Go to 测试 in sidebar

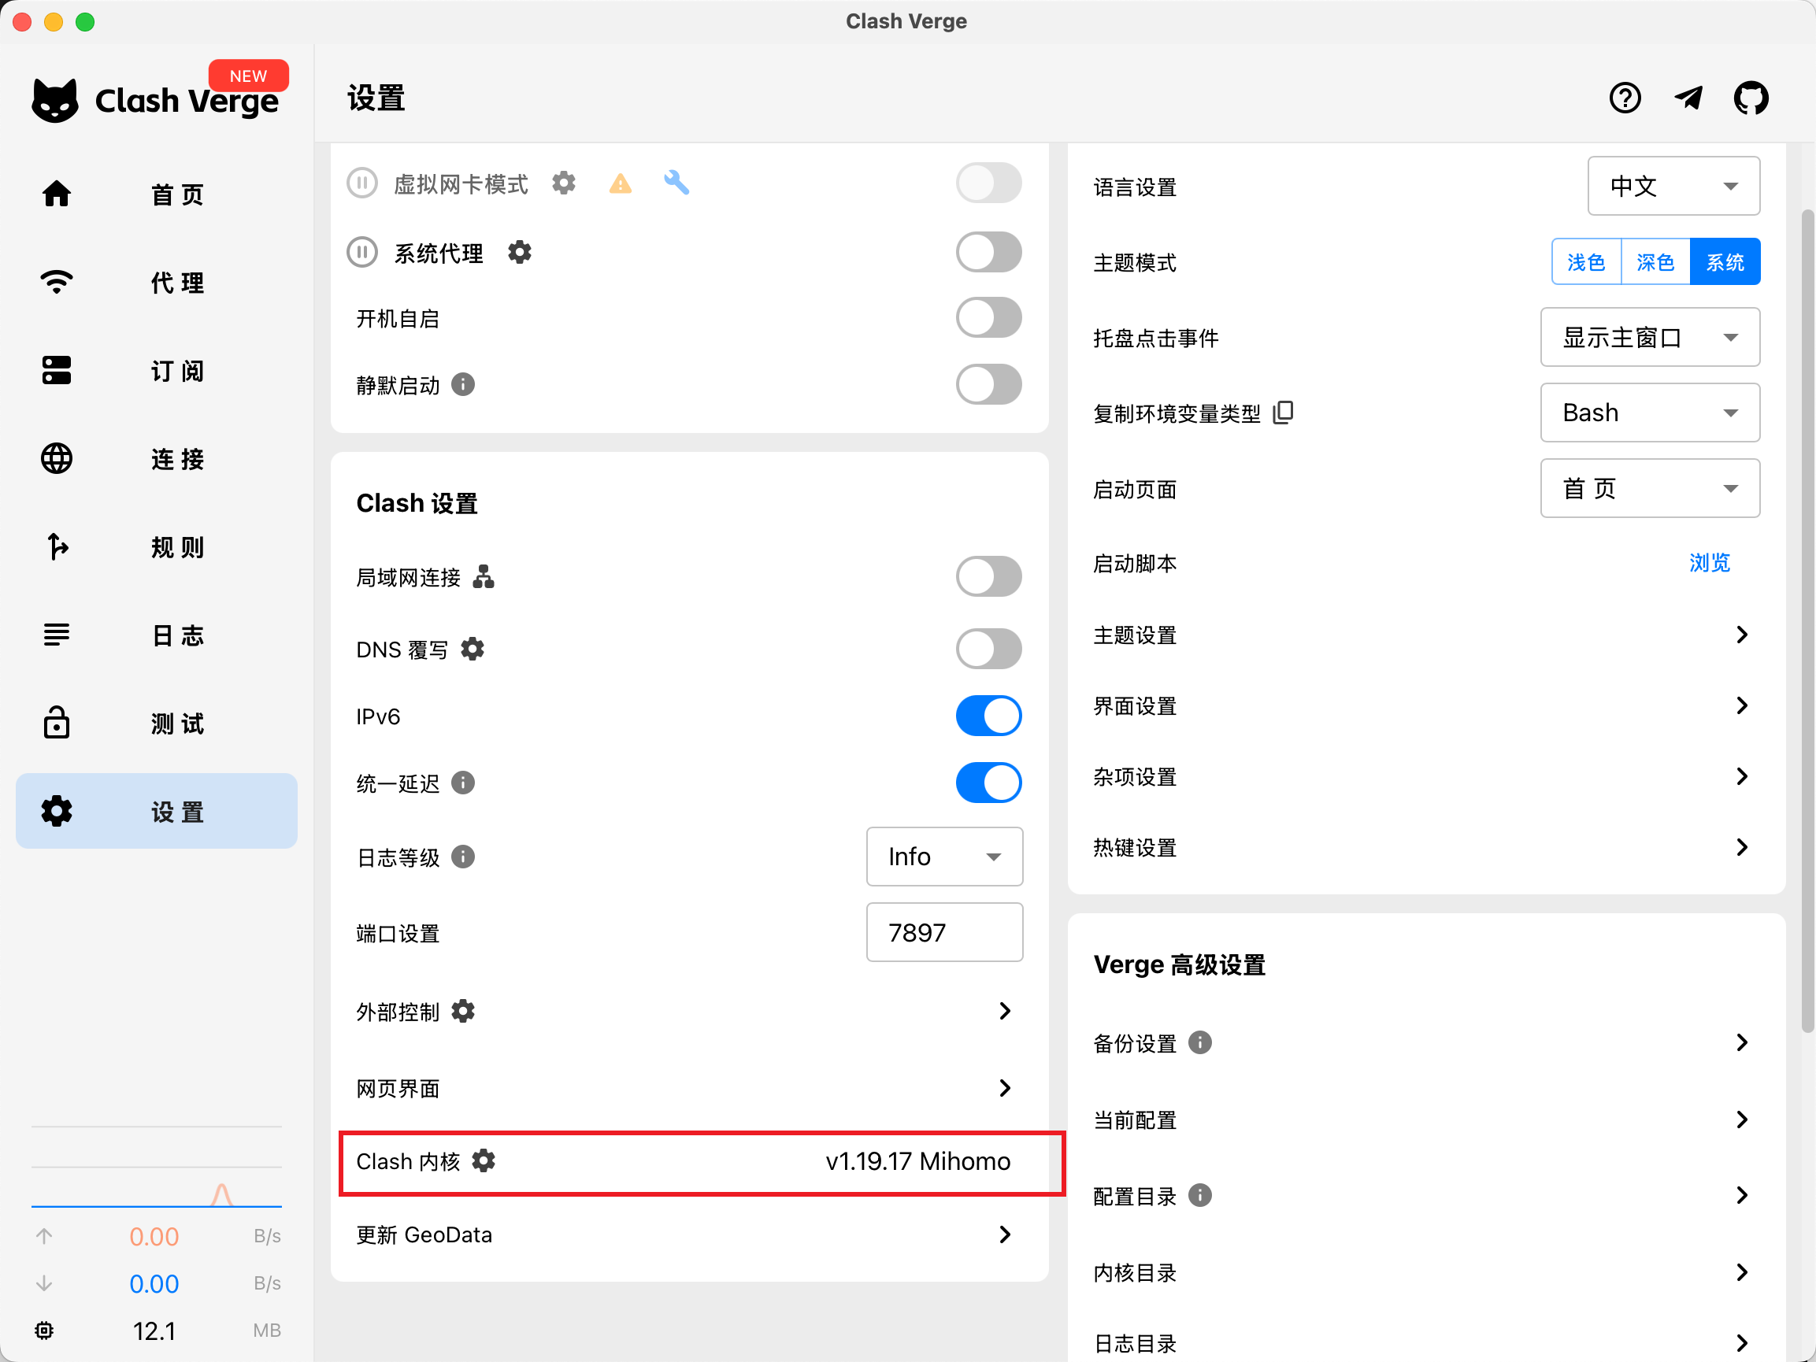point(156,724)
